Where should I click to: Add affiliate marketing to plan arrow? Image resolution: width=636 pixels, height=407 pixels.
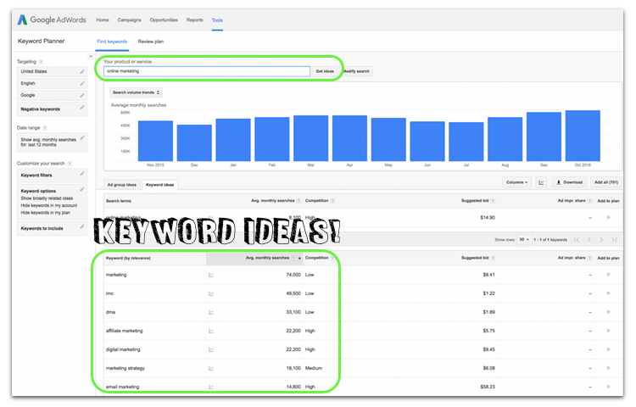pyautogui.click(x=608, y=331)
